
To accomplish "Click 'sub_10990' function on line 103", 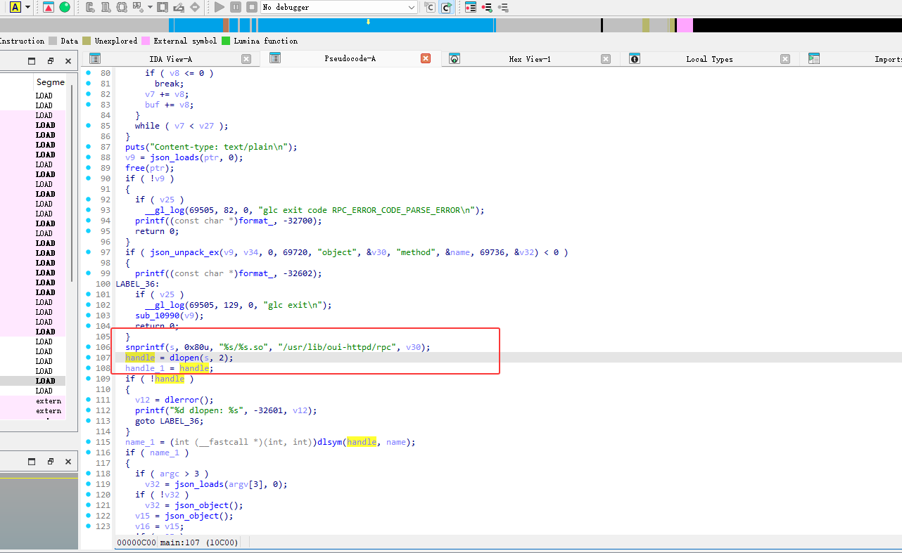I will tap(157, 315).
